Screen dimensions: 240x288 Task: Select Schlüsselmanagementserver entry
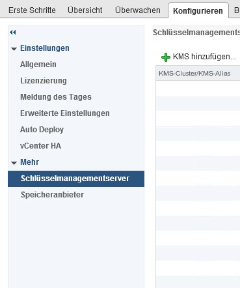point(76,179)
